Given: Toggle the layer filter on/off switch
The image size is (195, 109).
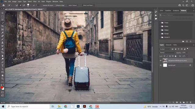Looking at the screenshot, I should click(x=188, y=49).
